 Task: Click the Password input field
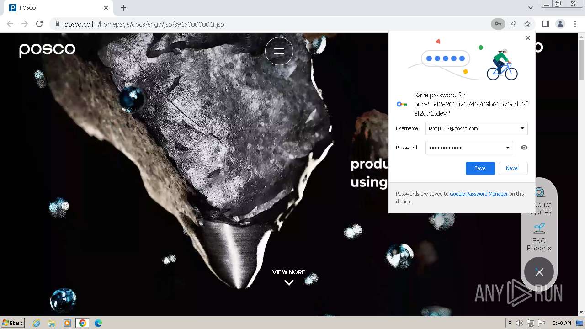469,148
